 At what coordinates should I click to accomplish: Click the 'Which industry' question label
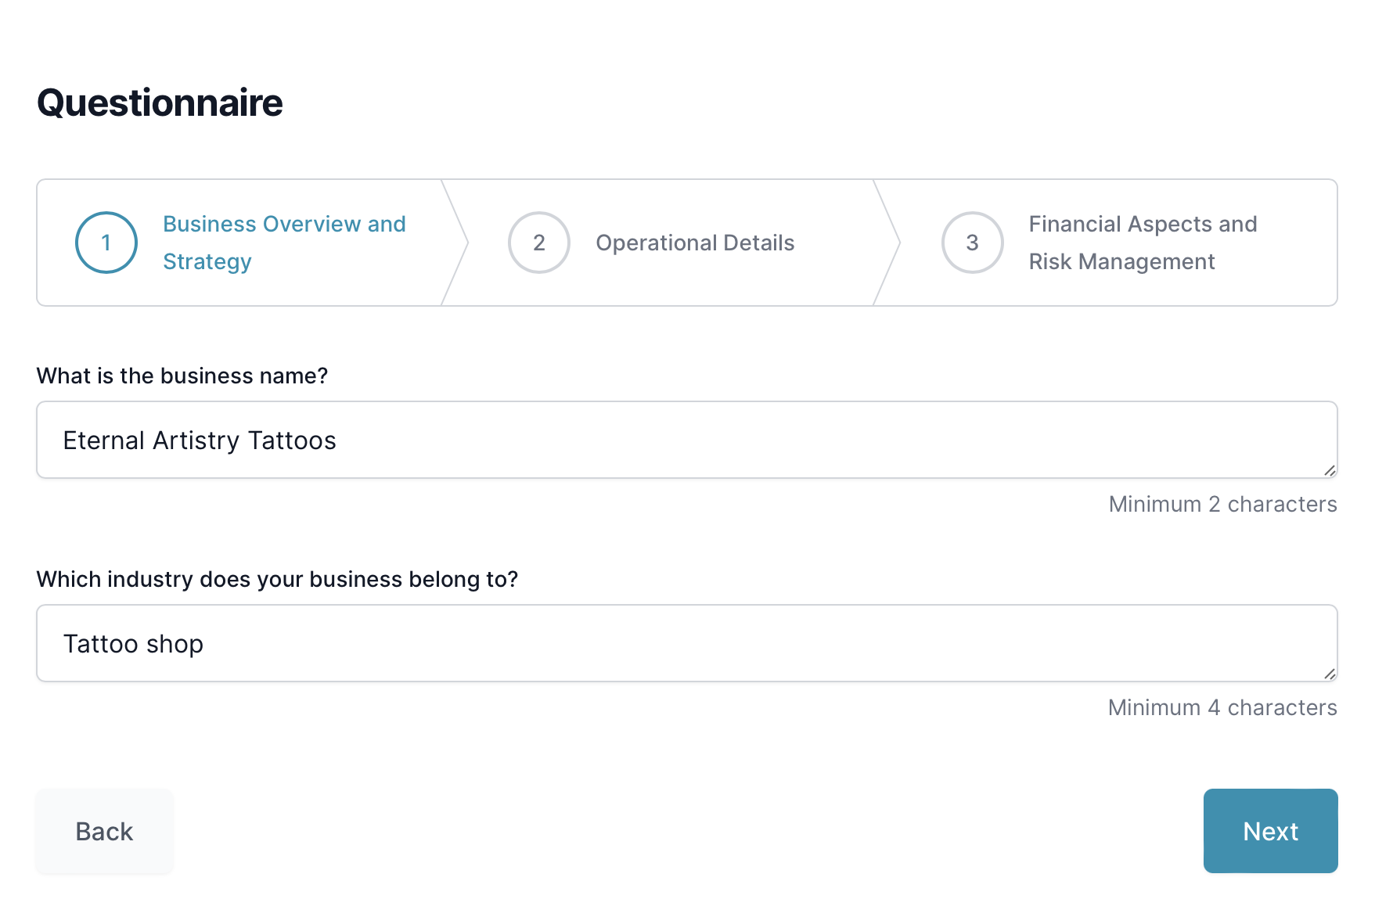pyautogui.click(x=277, y=579)
